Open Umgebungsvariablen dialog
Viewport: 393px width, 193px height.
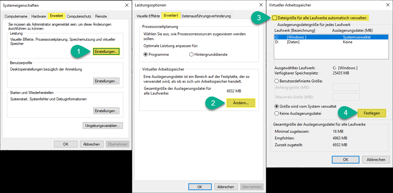(x=102, y=126)
